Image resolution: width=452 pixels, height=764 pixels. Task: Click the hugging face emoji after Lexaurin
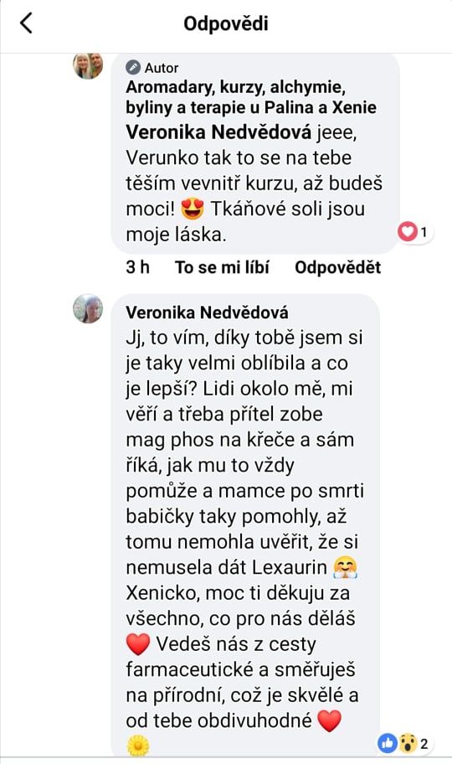[346, 568]
